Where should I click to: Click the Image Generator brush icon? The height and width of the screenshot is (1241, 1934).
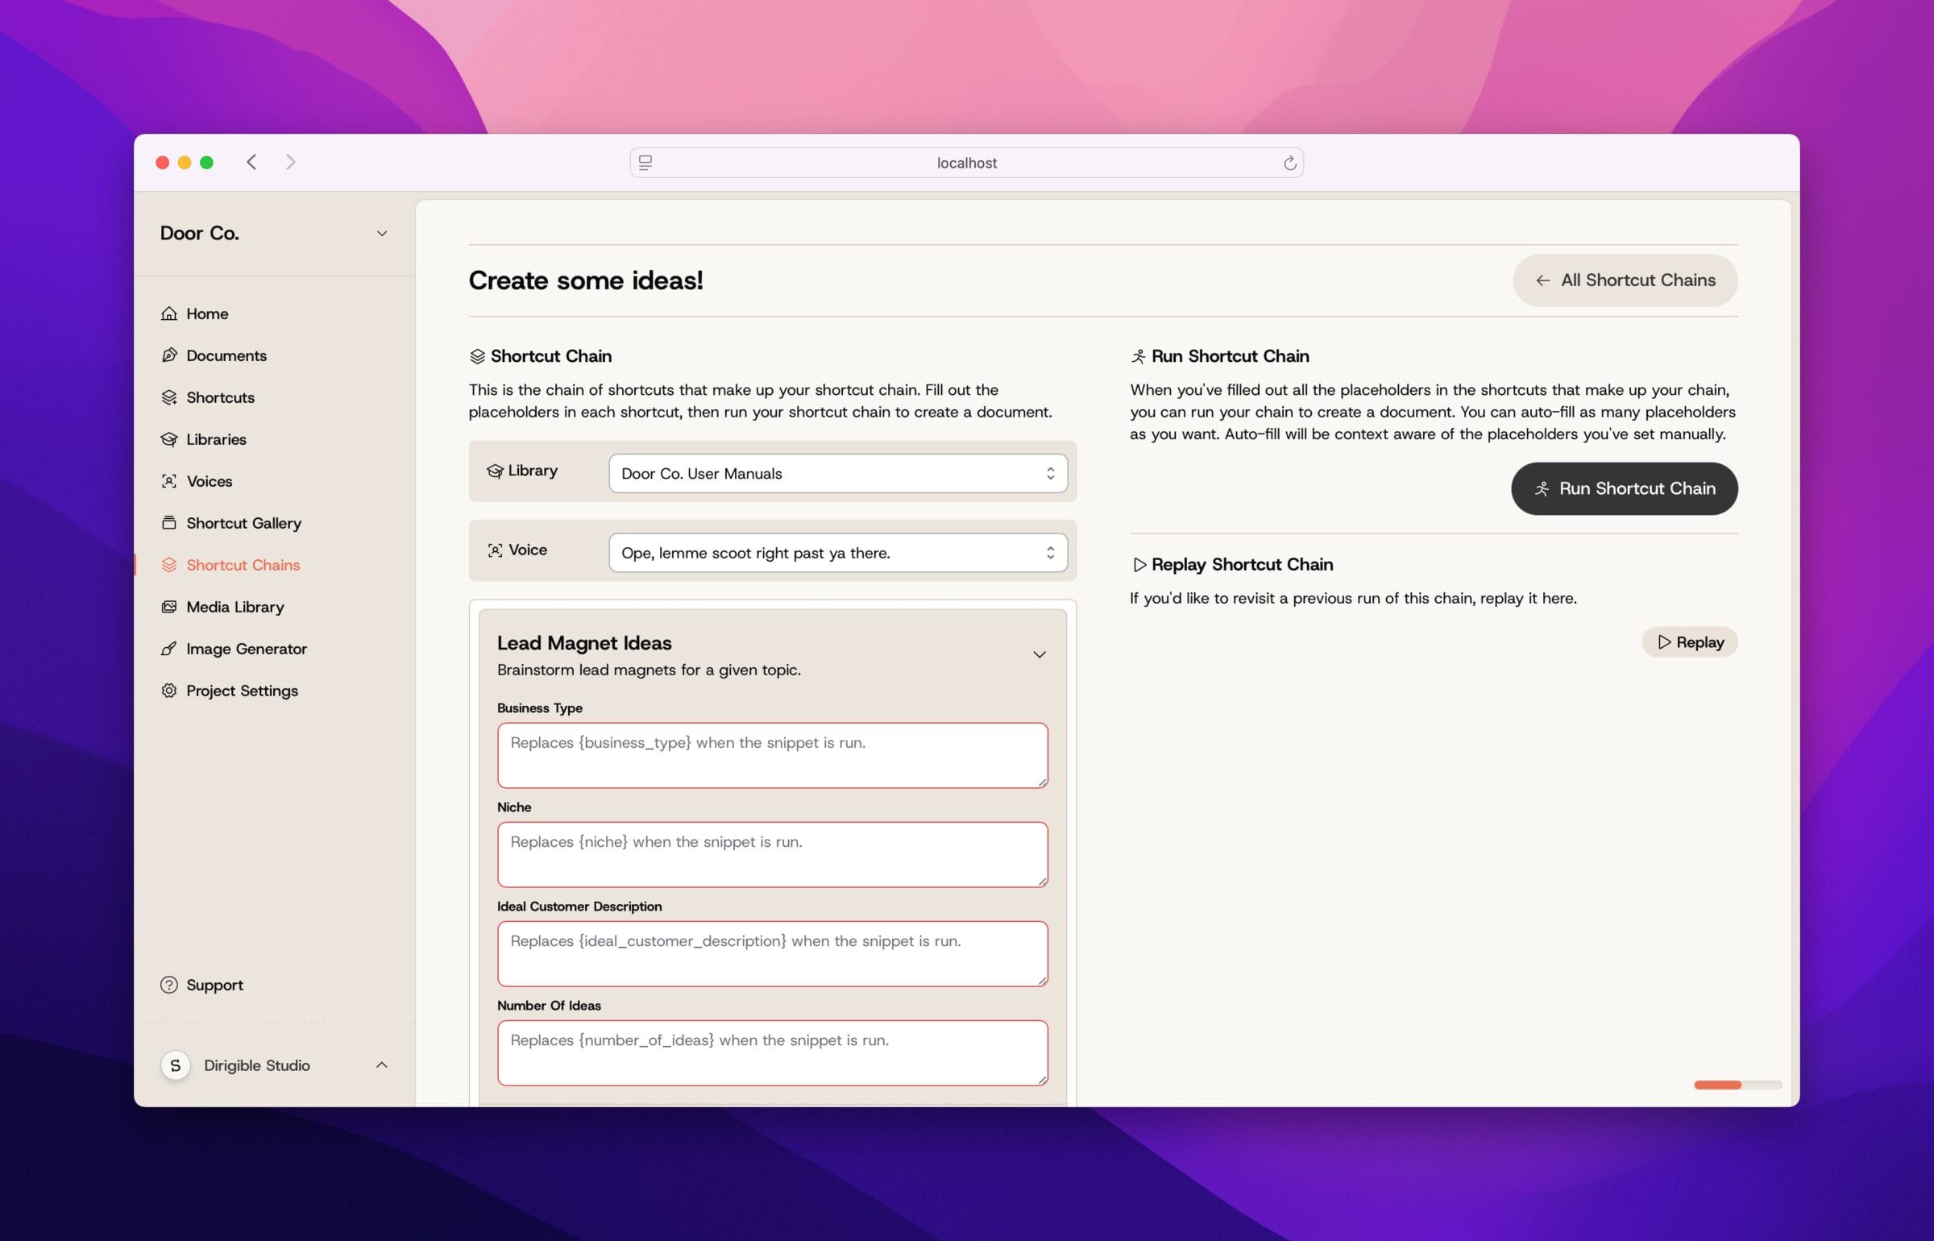tap(168, 649)
